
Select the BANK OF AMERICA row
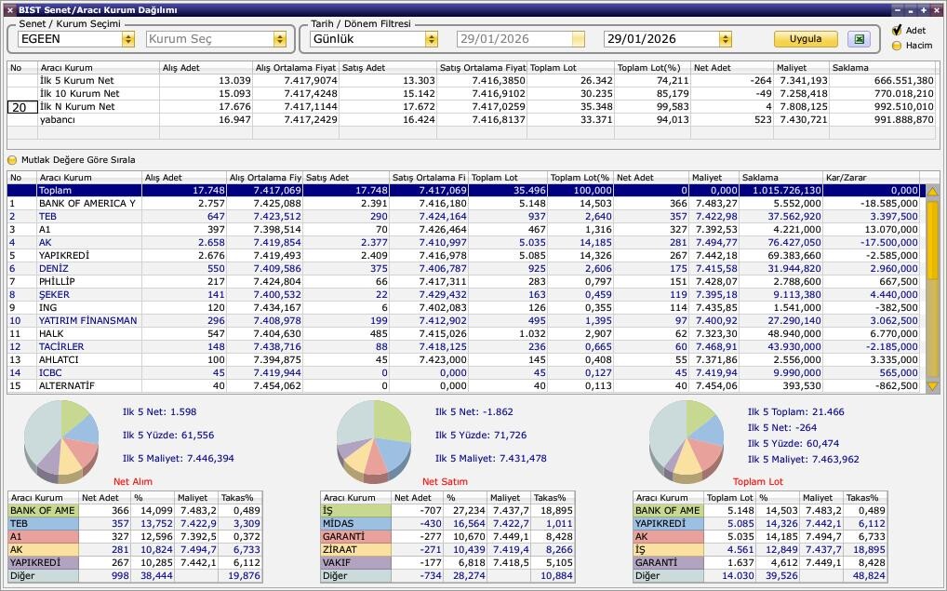point(87,203)
